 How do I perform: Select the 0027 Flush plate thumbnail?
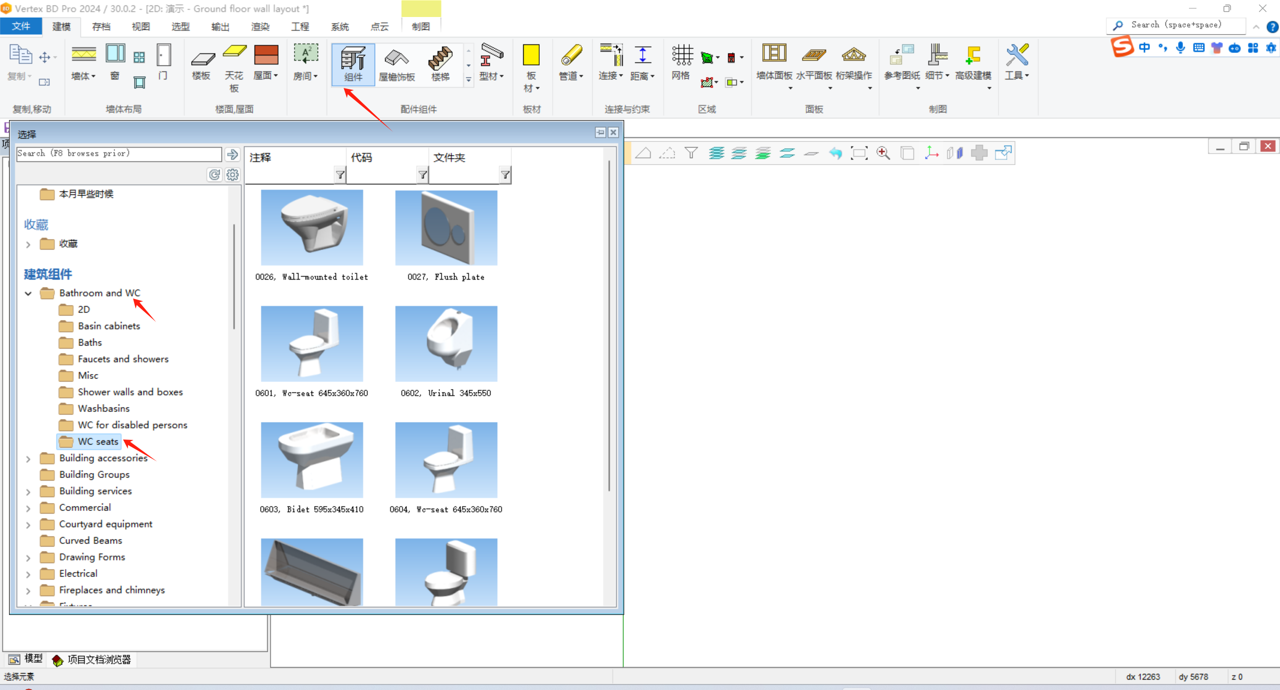(446, 227)
